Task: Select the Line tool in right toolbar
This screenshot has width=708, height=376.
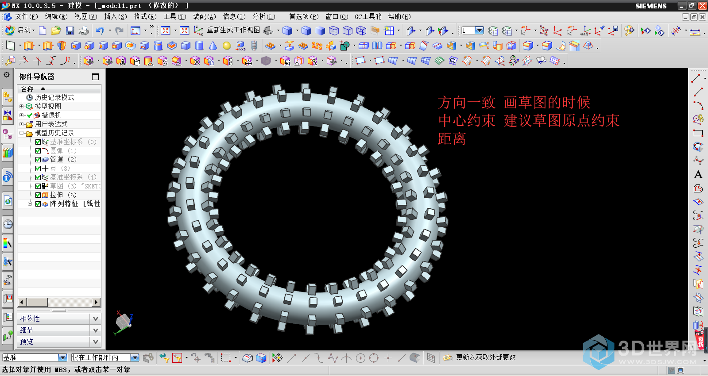Action: click(698, 92)
